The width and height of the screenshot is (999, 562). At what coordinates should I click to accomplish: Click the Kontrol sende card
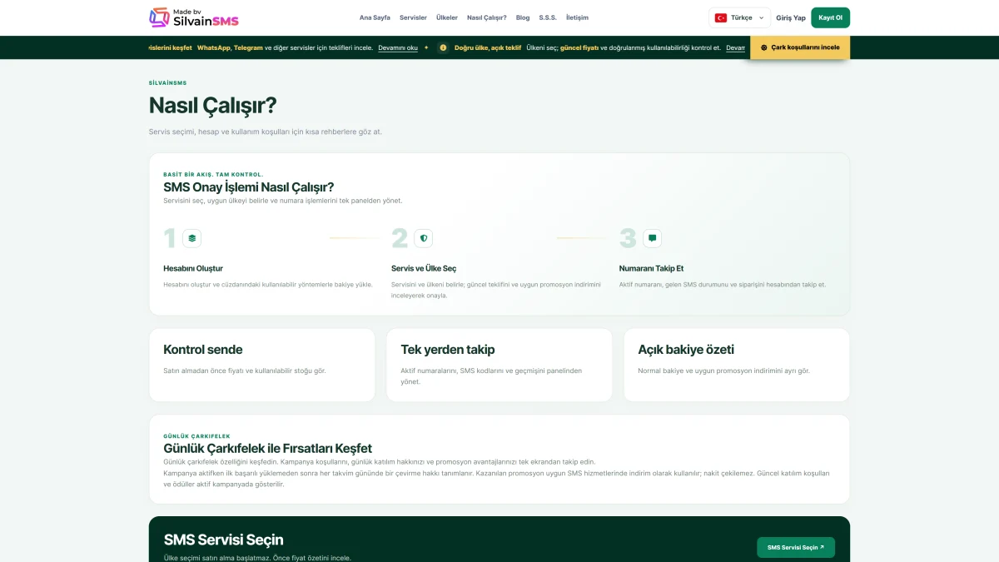tap(261, 365)
